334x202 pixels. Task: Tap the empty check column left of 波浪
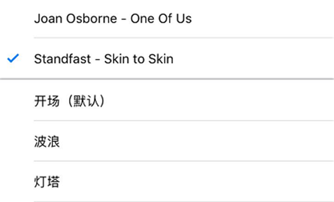(13, 141)
